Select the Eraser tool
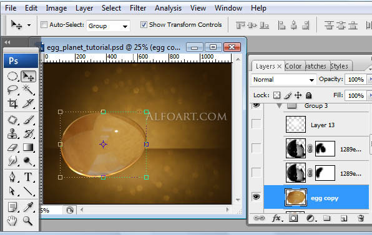The width and height of the screenshot is (372, 235). click(12, 147)
